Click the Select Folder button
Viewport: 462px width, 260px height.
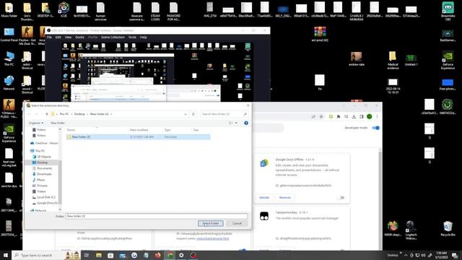click(x=210, y=223)
